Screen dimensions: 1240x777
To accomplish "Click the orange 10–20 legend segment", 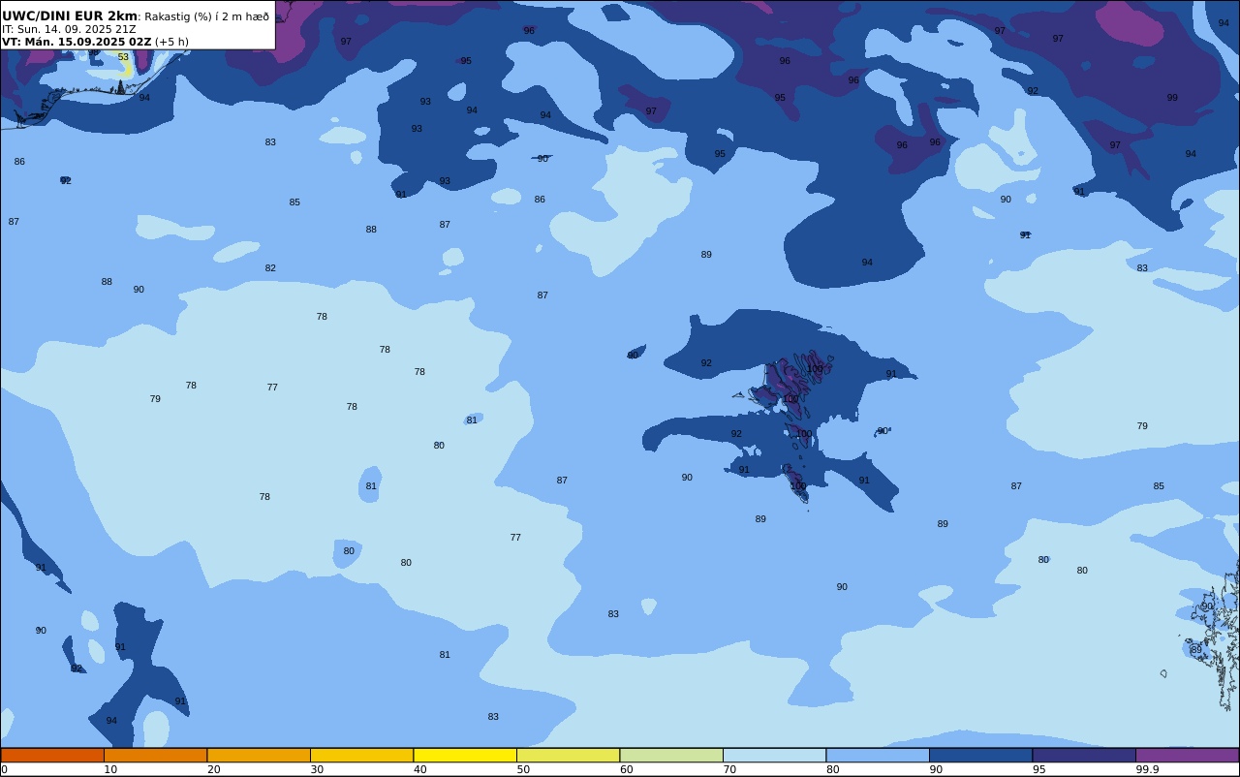I will (155, 755).
